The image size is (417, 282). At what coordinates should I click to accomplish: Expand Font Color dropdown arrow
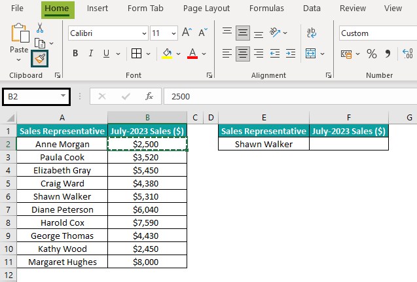pyautogui.click(x=204, y=54)
